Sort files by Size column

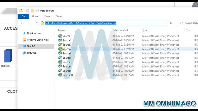point(188,30)
